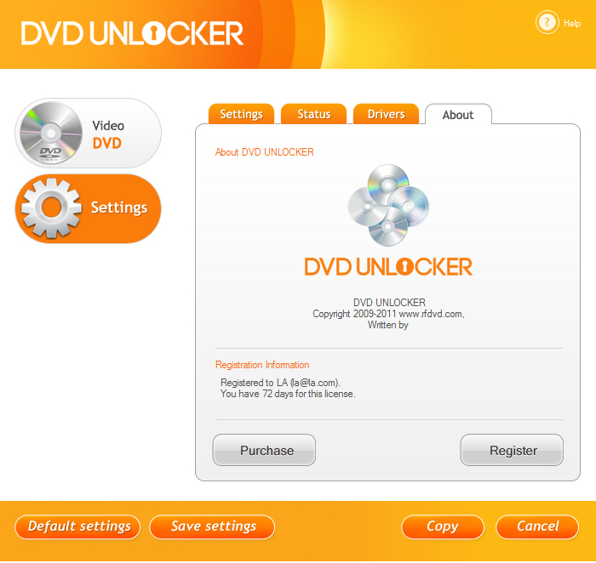This screenshot has height=563, width=596.
Task: Click the Copy button
Action: (443, 527)
